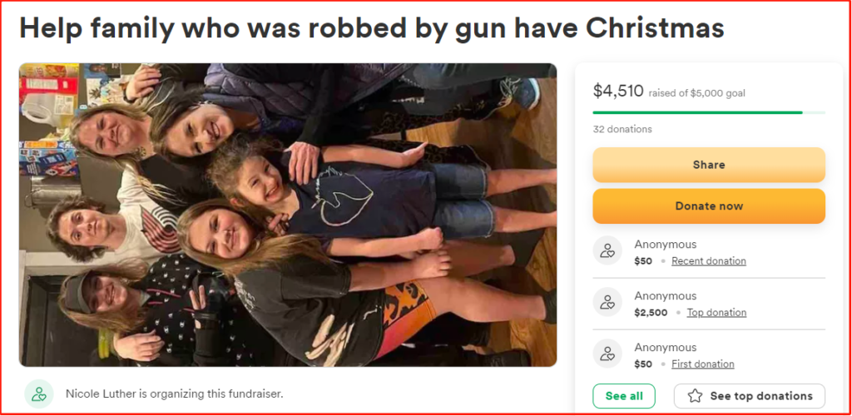
Task: Click the Donate now button
Action: pos(709,206)
